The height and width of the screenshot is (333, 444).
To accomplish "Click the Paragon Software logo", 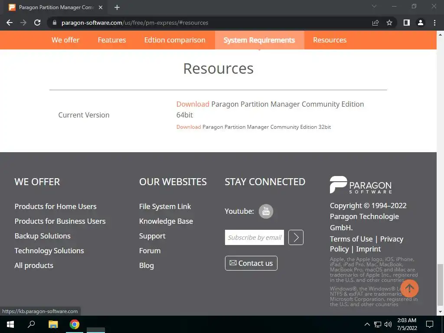I will tap(361, 185).
